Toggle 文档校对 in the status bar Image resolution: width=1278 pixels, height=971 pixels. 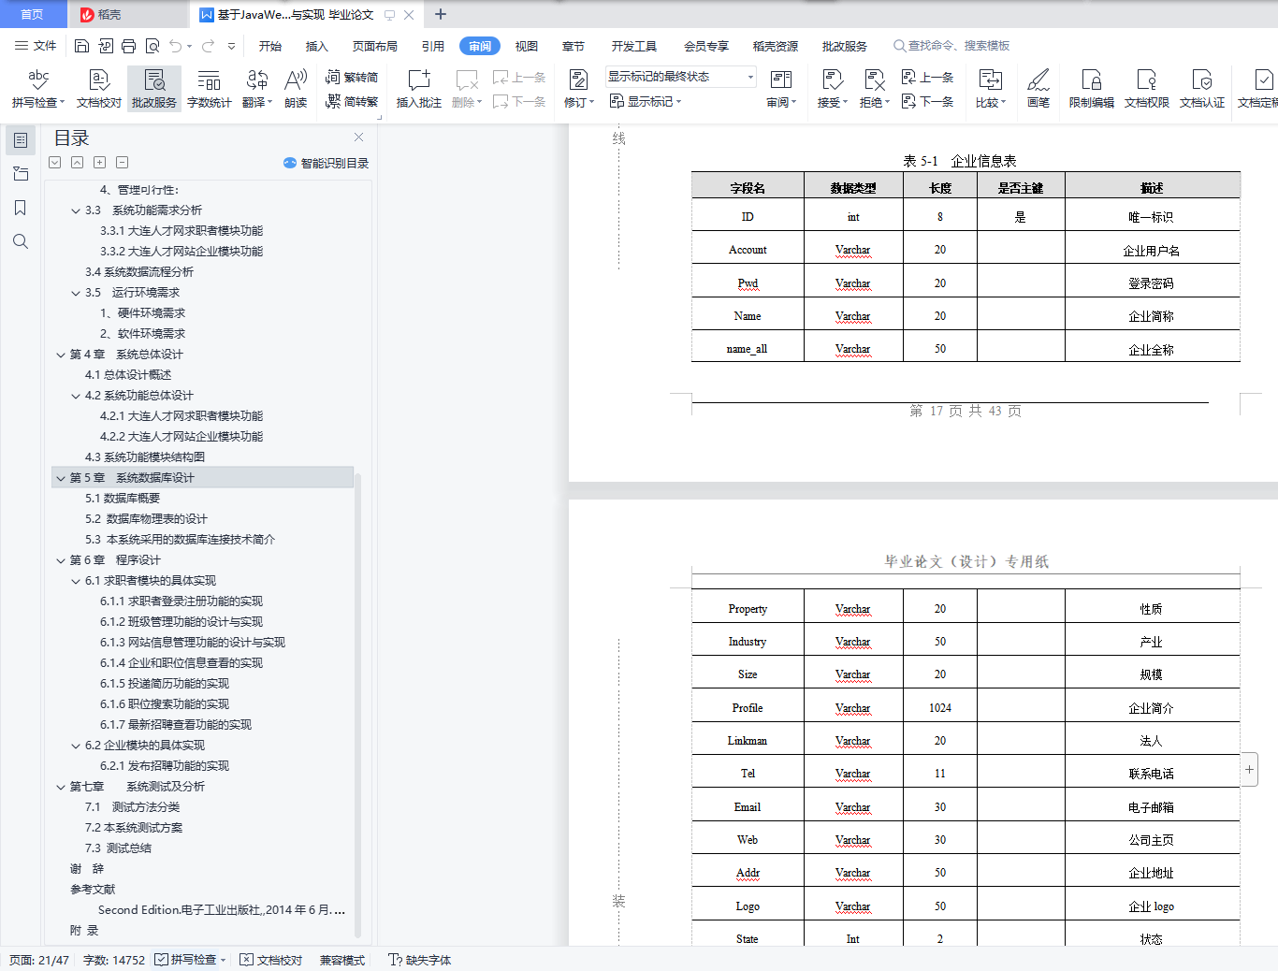(x=271, y=960)
